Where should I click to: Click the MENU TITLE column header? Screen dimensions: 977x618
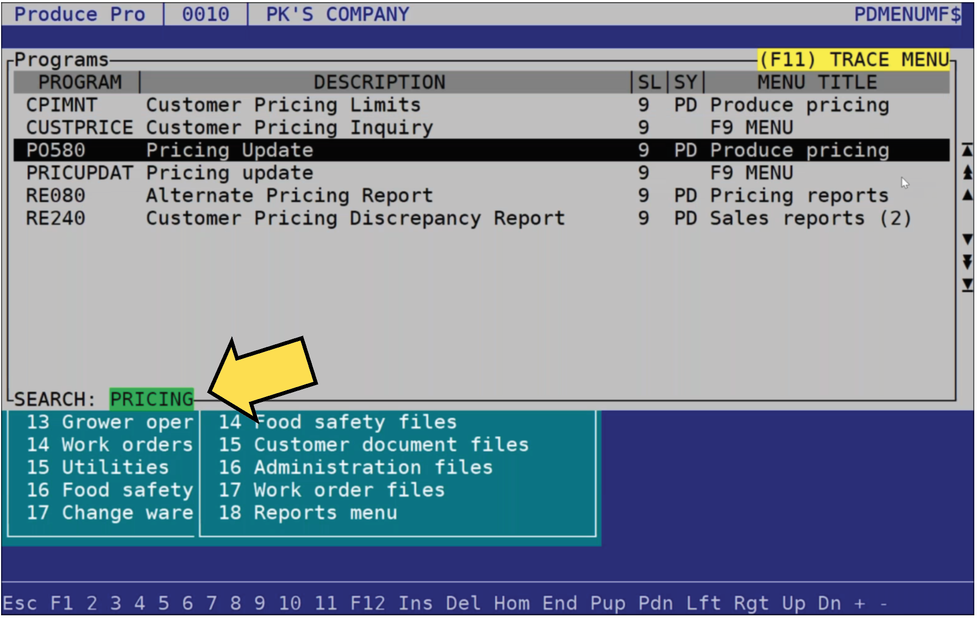(x=817, y=82)
